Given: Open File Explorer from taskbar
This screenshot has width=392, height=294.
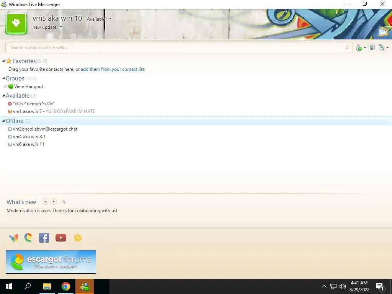Looking at the screenshot, I should click(47, 286).
